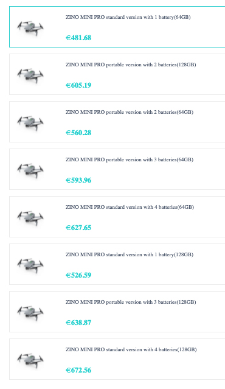Click drone image next to €593.96
Viewport: 225px width, 389px height.
pyautogui.click(x=30, y=170)
